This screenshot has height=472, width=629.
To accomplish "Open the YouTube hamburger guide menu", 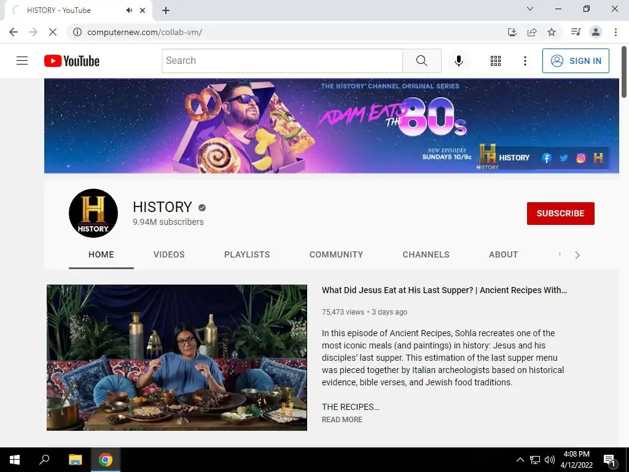I will 22,61.
